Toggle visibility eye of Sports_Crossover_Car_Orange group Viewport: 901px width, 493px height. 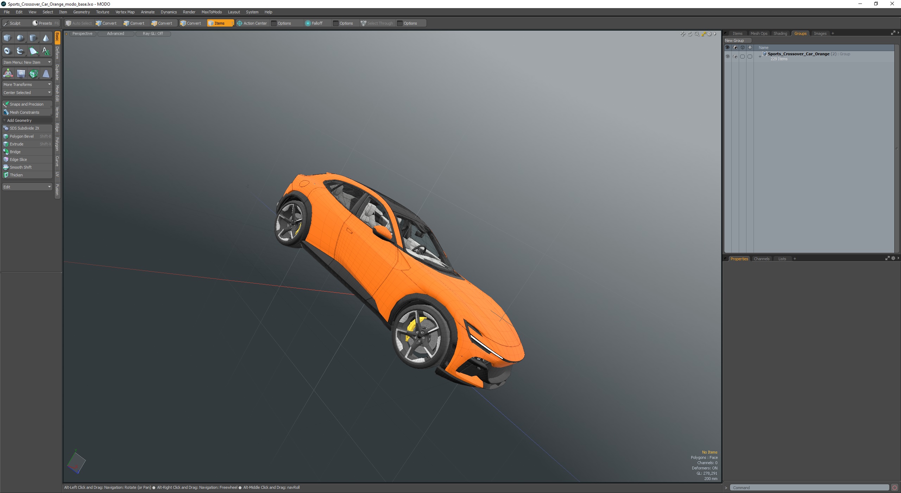tap(727, 56)
